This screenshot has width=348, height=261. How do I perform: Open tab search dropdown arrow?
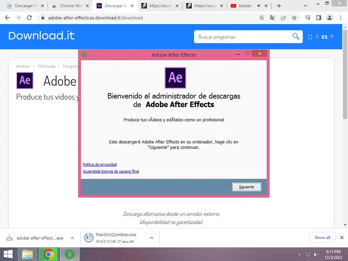(x=306, y=6)
